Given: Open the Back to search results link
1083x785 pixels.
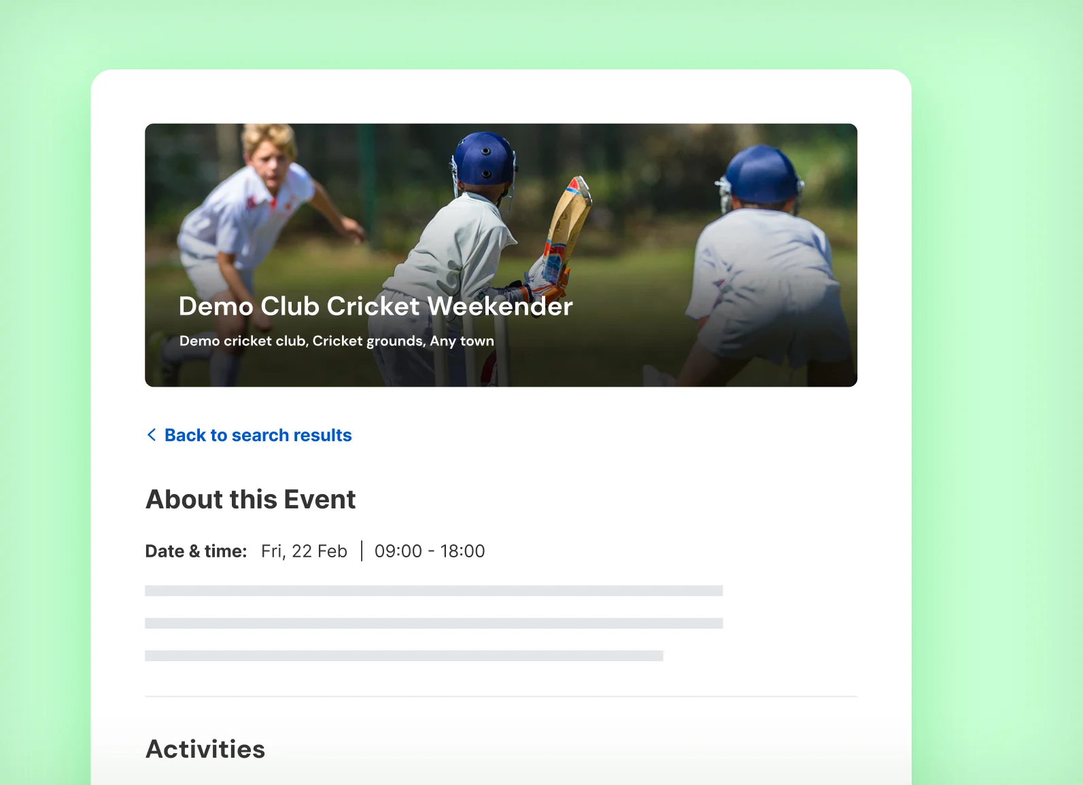Looking at the screenshot, I should 249,435.
